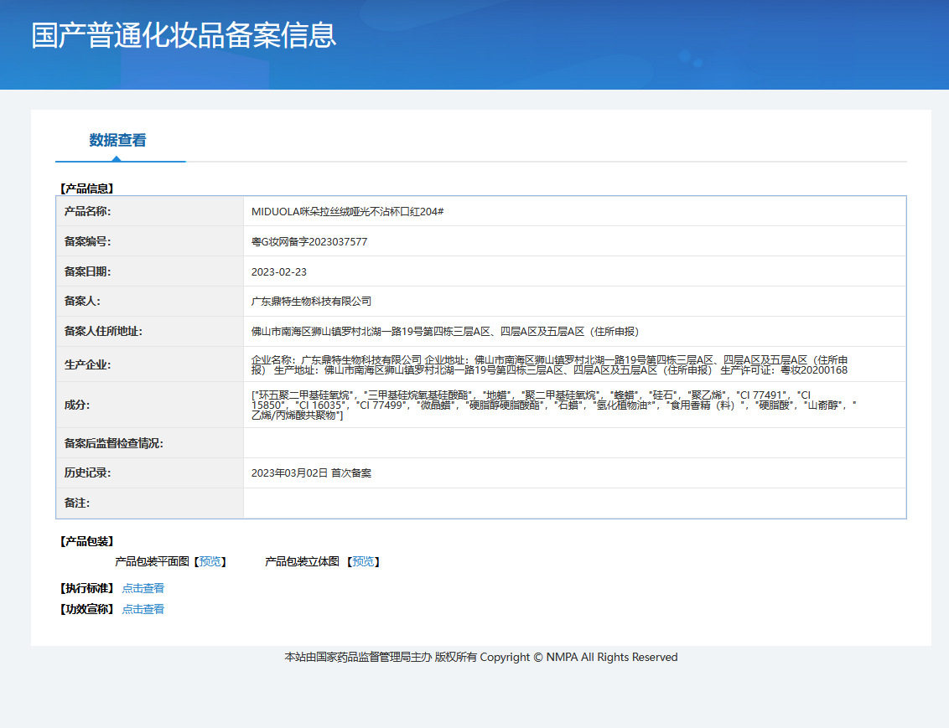Click the 生产企业 details text
This screenshot has width=949, height=728.
click(550, 364)
